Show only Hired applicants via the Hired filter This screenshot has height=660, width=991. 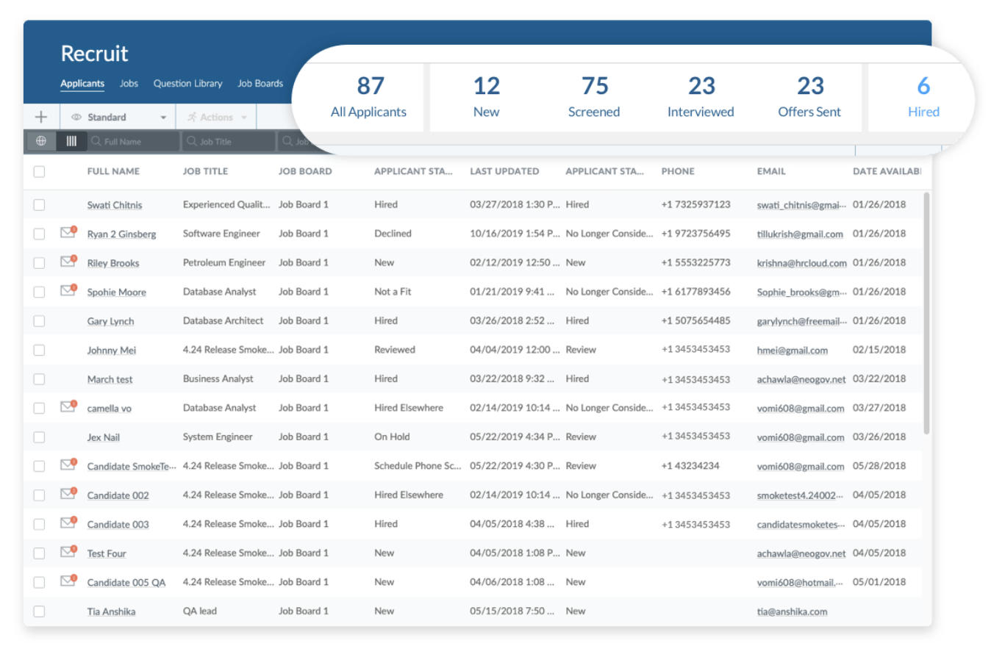point(923,96)
